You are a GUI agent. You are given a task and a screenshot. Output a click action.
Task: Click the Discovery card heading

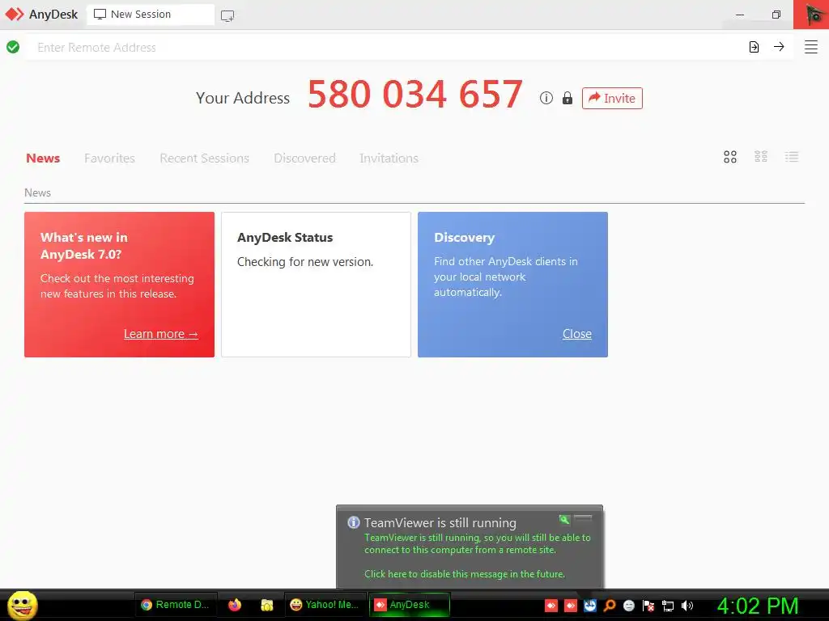click(464, 238)
